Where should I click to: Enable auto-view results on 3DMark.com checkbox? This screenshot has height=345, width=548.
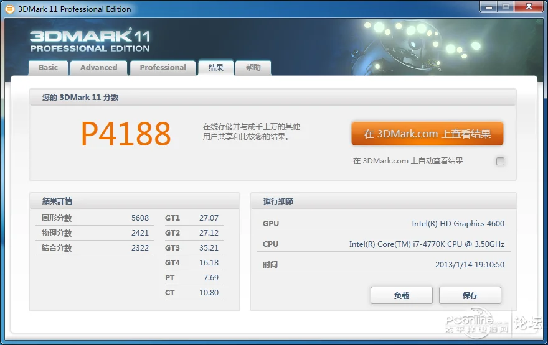click(501, 161)
